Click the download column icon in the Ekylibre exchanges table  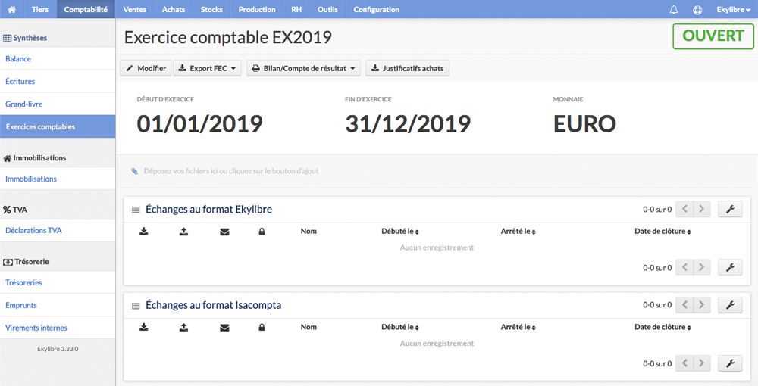click(143, 232)
